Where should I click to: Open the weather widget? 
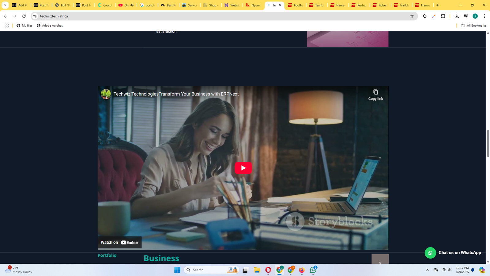(x=18, y=270)
